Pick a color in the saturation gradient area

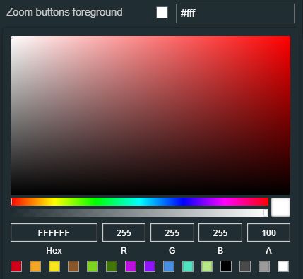[x=150, y=115]
